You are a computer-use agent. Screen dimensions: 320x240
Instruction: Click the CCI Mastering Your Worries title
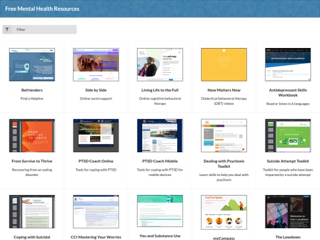96,237
